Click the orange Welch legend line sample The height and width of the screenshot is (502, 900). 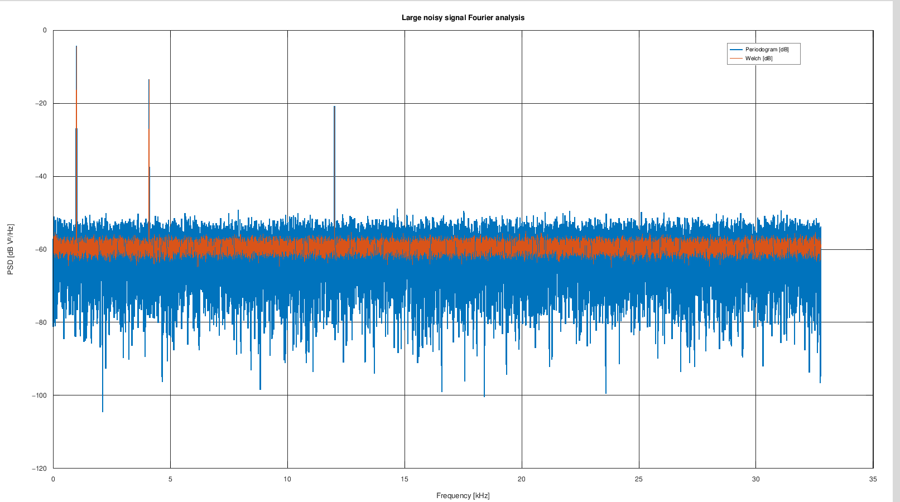[x=736, y=59]
